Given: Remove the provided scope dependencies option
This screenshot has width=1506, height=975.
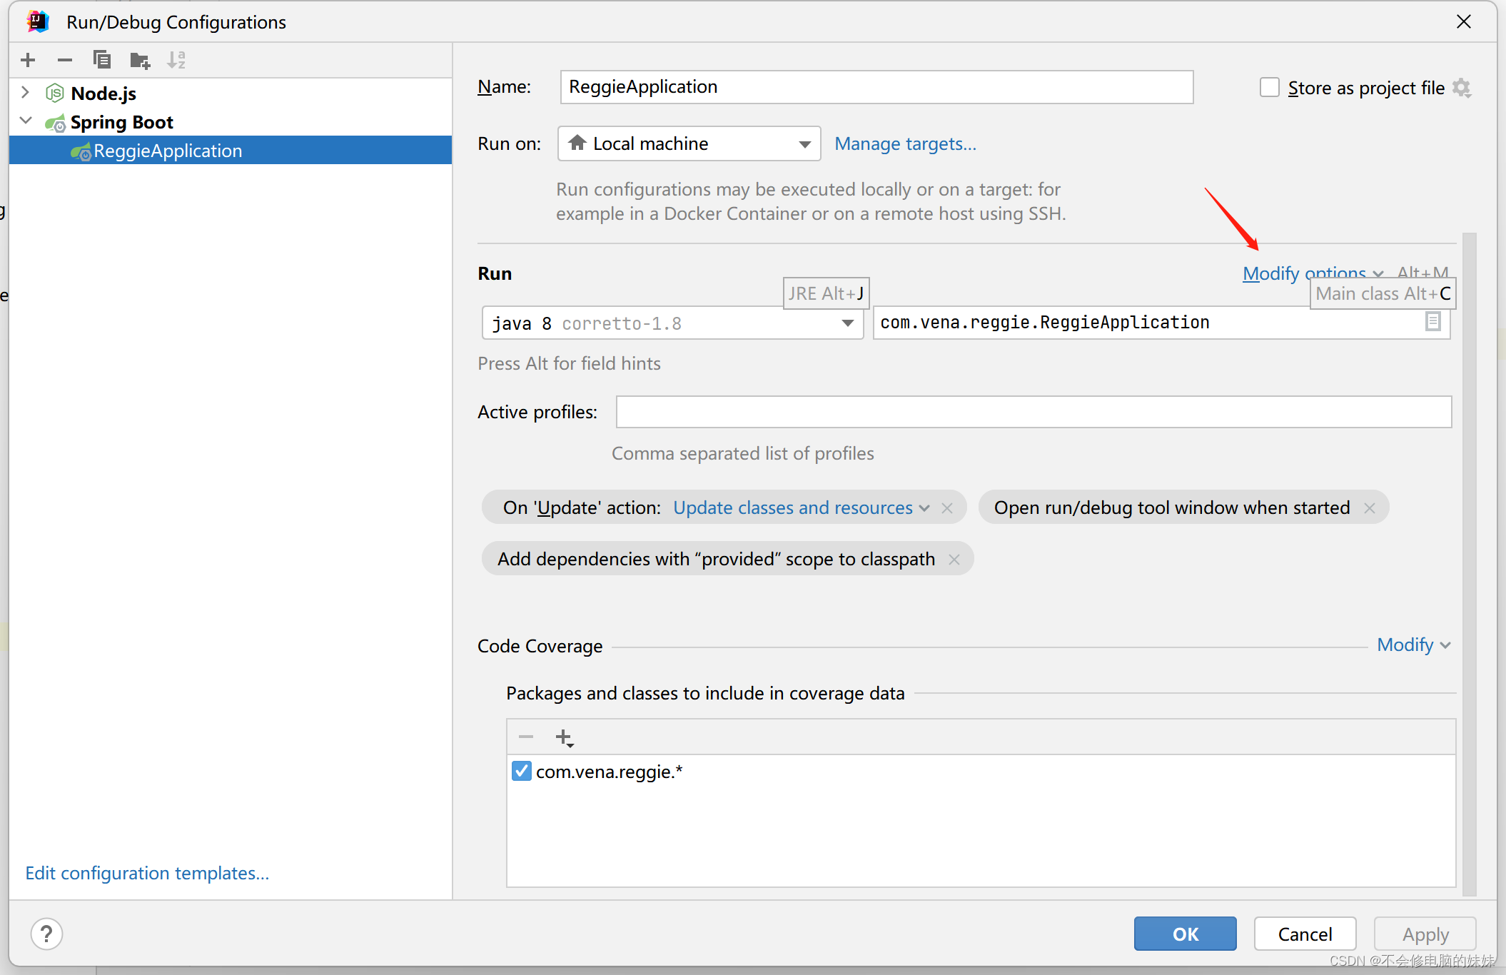Looking at the screenshot, I should 954,559.
